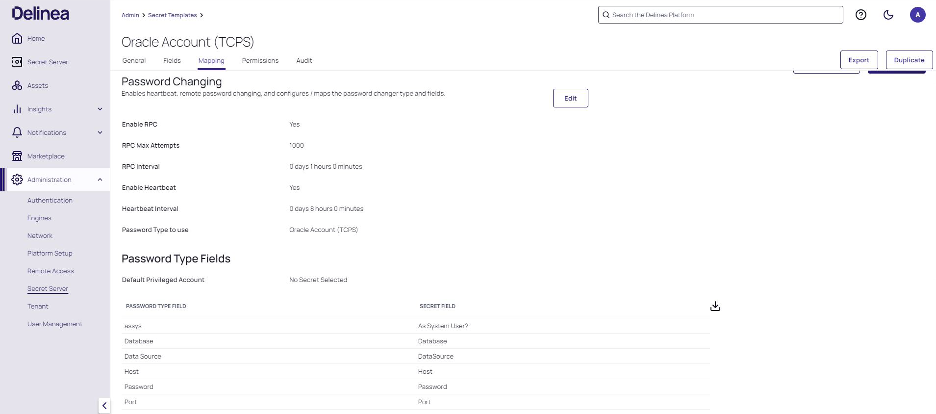The width and height of the screenshot is (936, 414).
Task: Click the Assets icon
Action: (x=17, y=85)
